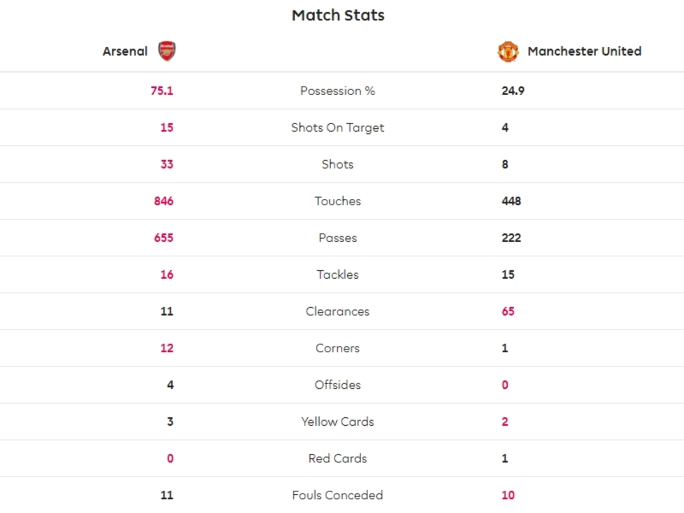Screen dimensions: 684x513
Task: Select the Yellow Cards row label
Action: click(337, 422)
